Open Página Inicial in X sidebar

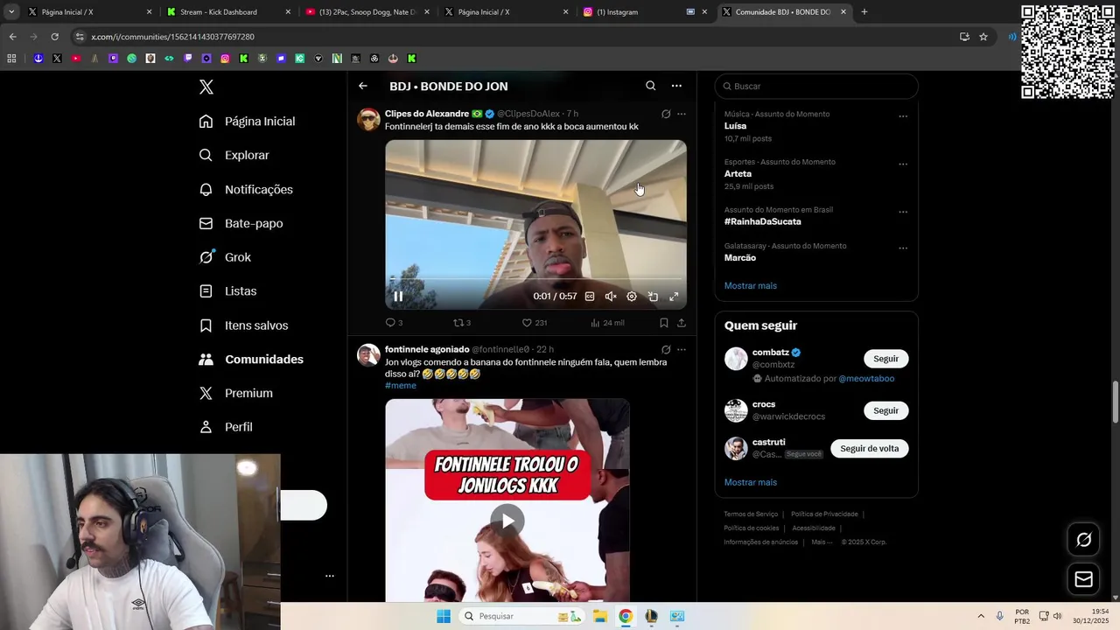tap(248, 122)
